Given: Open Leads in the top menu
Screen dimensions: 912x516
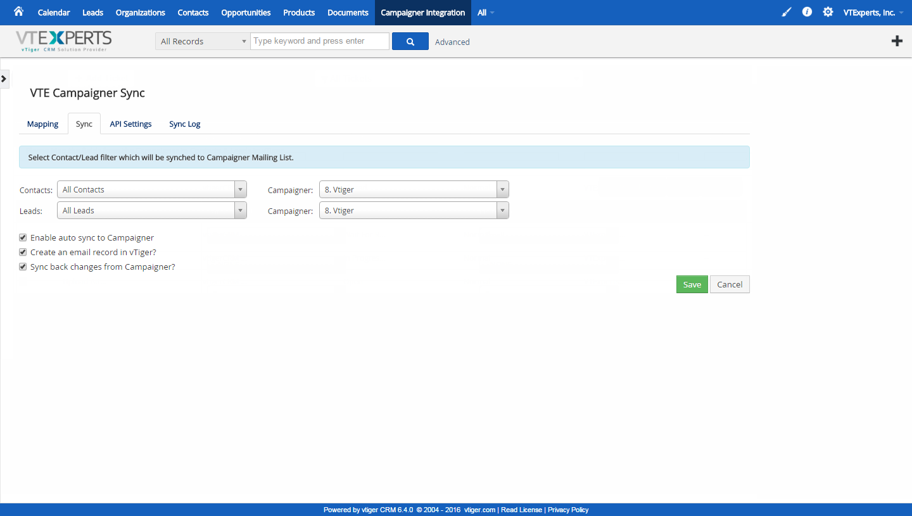Looking at the screenshot, I should point(93,13).
